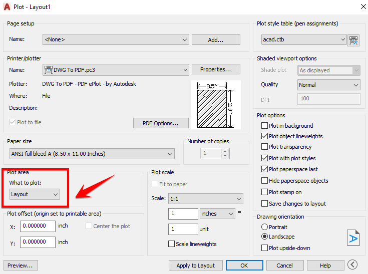Enable Hide paperspace objects checkbox

click(264, 181)
